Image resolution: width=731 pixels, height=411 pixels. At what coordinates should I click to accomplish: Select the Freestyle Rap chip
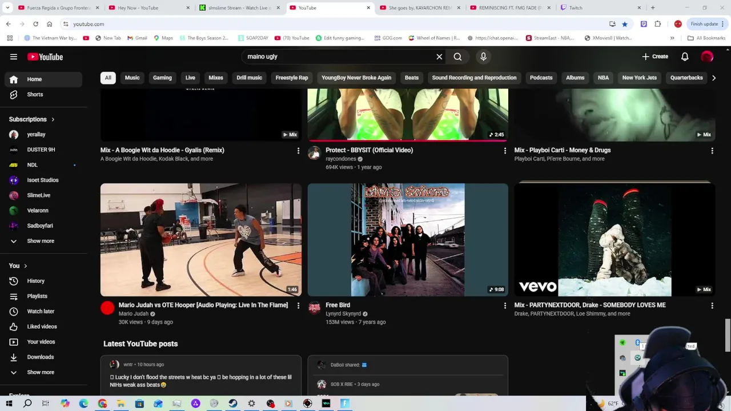(x=292, y=78)
